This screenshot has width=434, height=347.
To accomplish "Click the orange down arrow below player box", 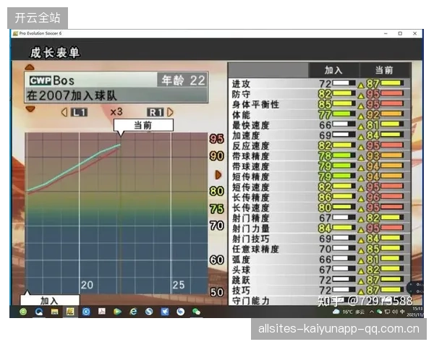I will pyautogui.click(x=30, y=108).
